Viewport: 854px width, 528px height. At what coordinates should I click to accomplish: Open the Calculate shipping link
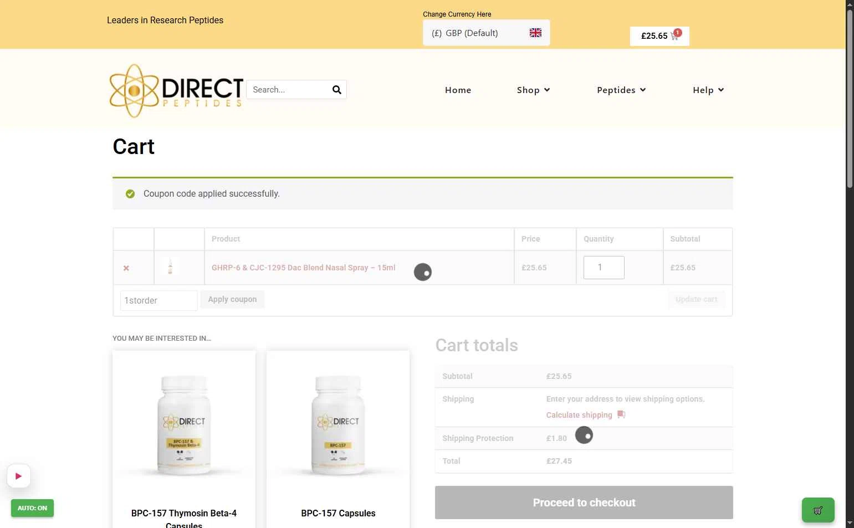point(579,415)
